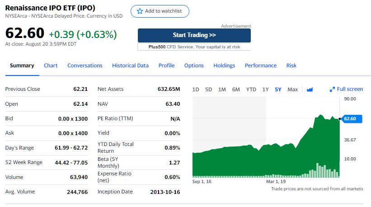Click the 62.60 current price marker on chart

pyautogui.click(x=352, y=119)
